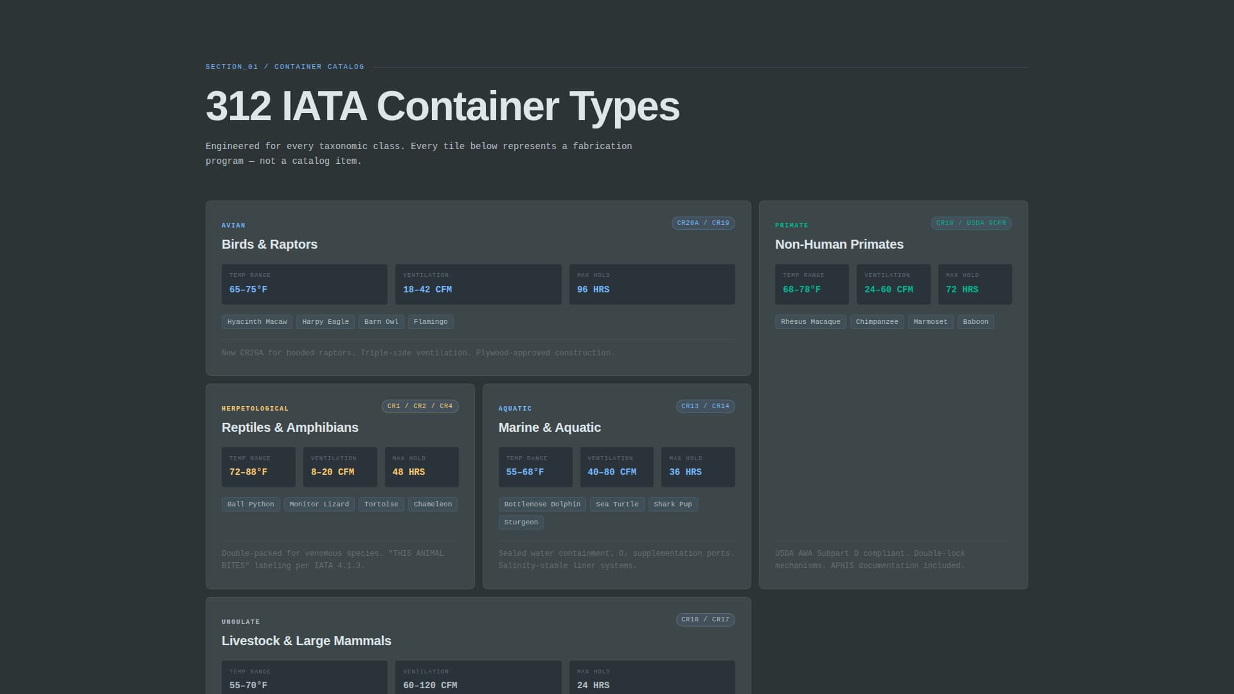The image size is (1234, 694).
Task: Select the Bottlenose Dolphin tag
Action: click(542, 504)
